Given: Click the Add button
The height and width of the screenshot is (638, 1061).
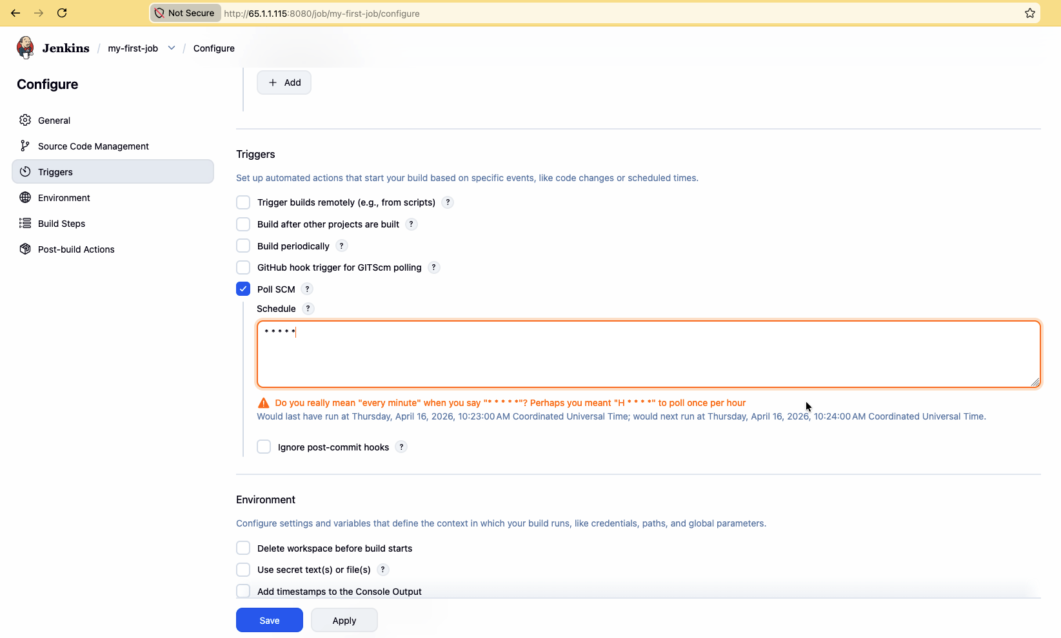Looking at the screenshot, I should pyautogui.click(x=284, y=82).
